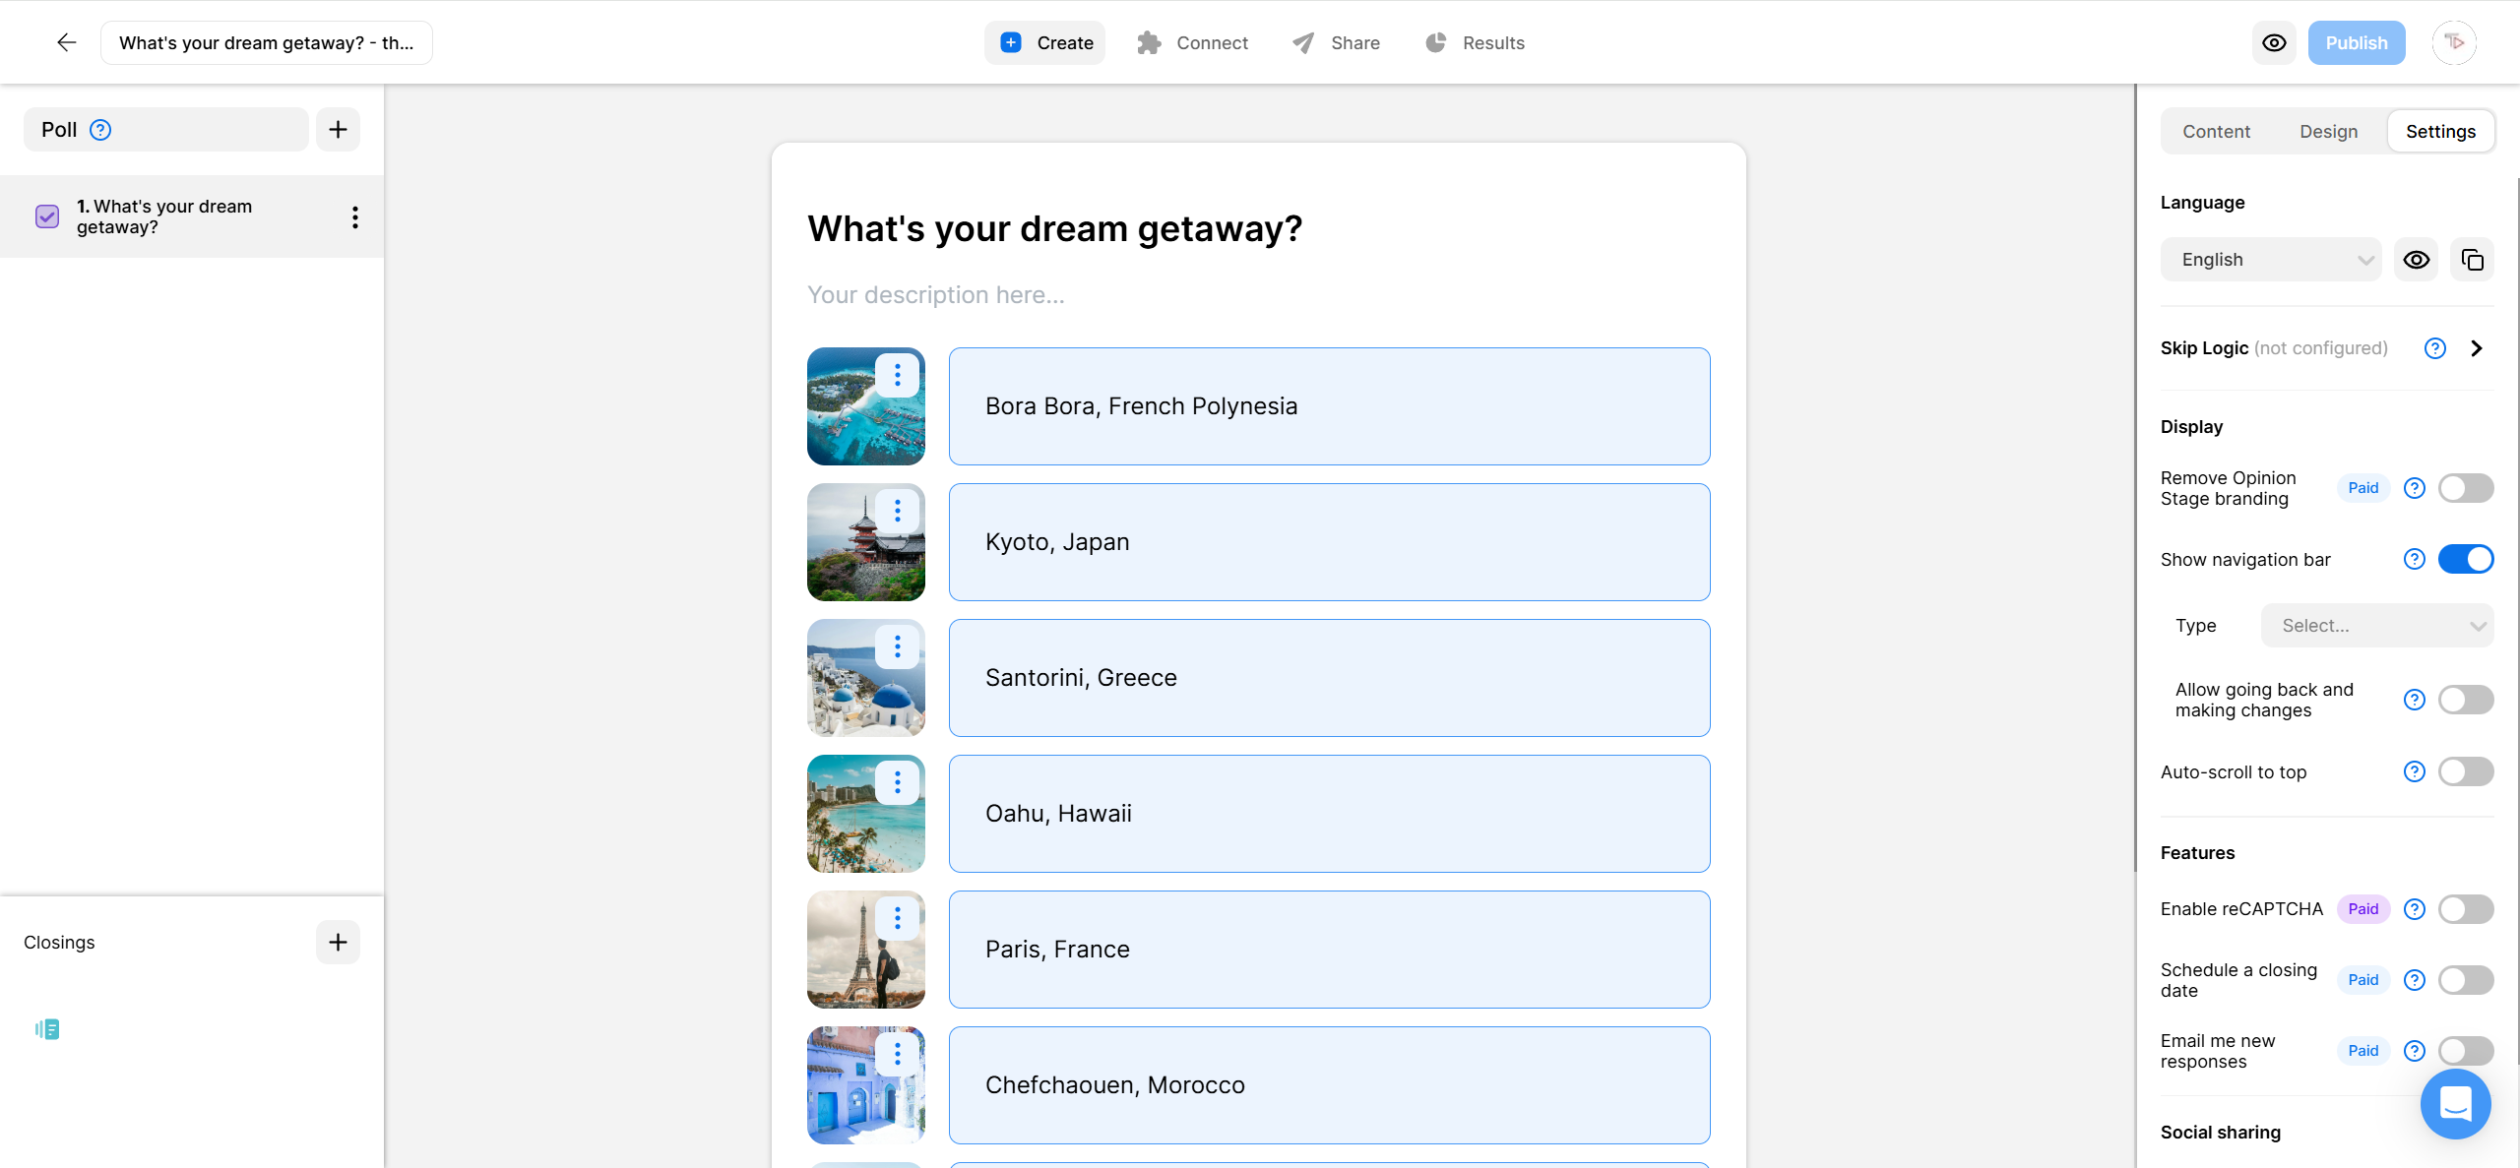Switch to the Design tab
Viewport: 2520px width, 1168px height.
(x=2329, y=130)
